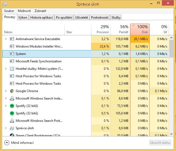This screenshot has height=151, width=176.
Task: Click the Windows Modules Installer Worker icon
Action: (x=12, y=46)
